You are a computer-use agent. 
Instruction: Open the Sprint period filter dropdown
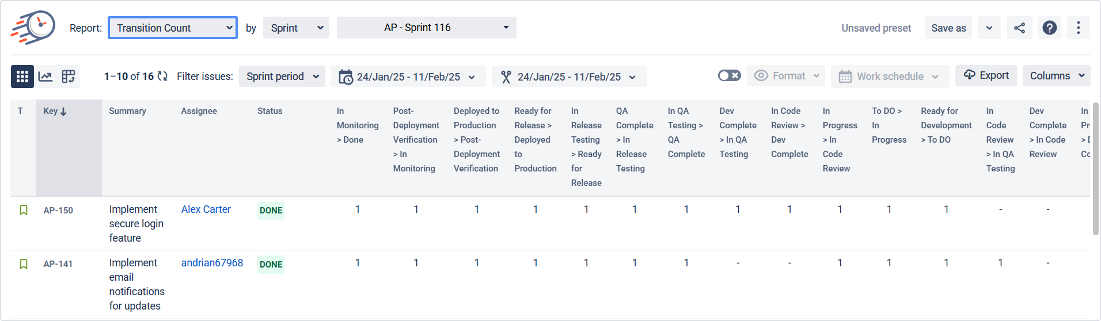click(x=282, y=77)
